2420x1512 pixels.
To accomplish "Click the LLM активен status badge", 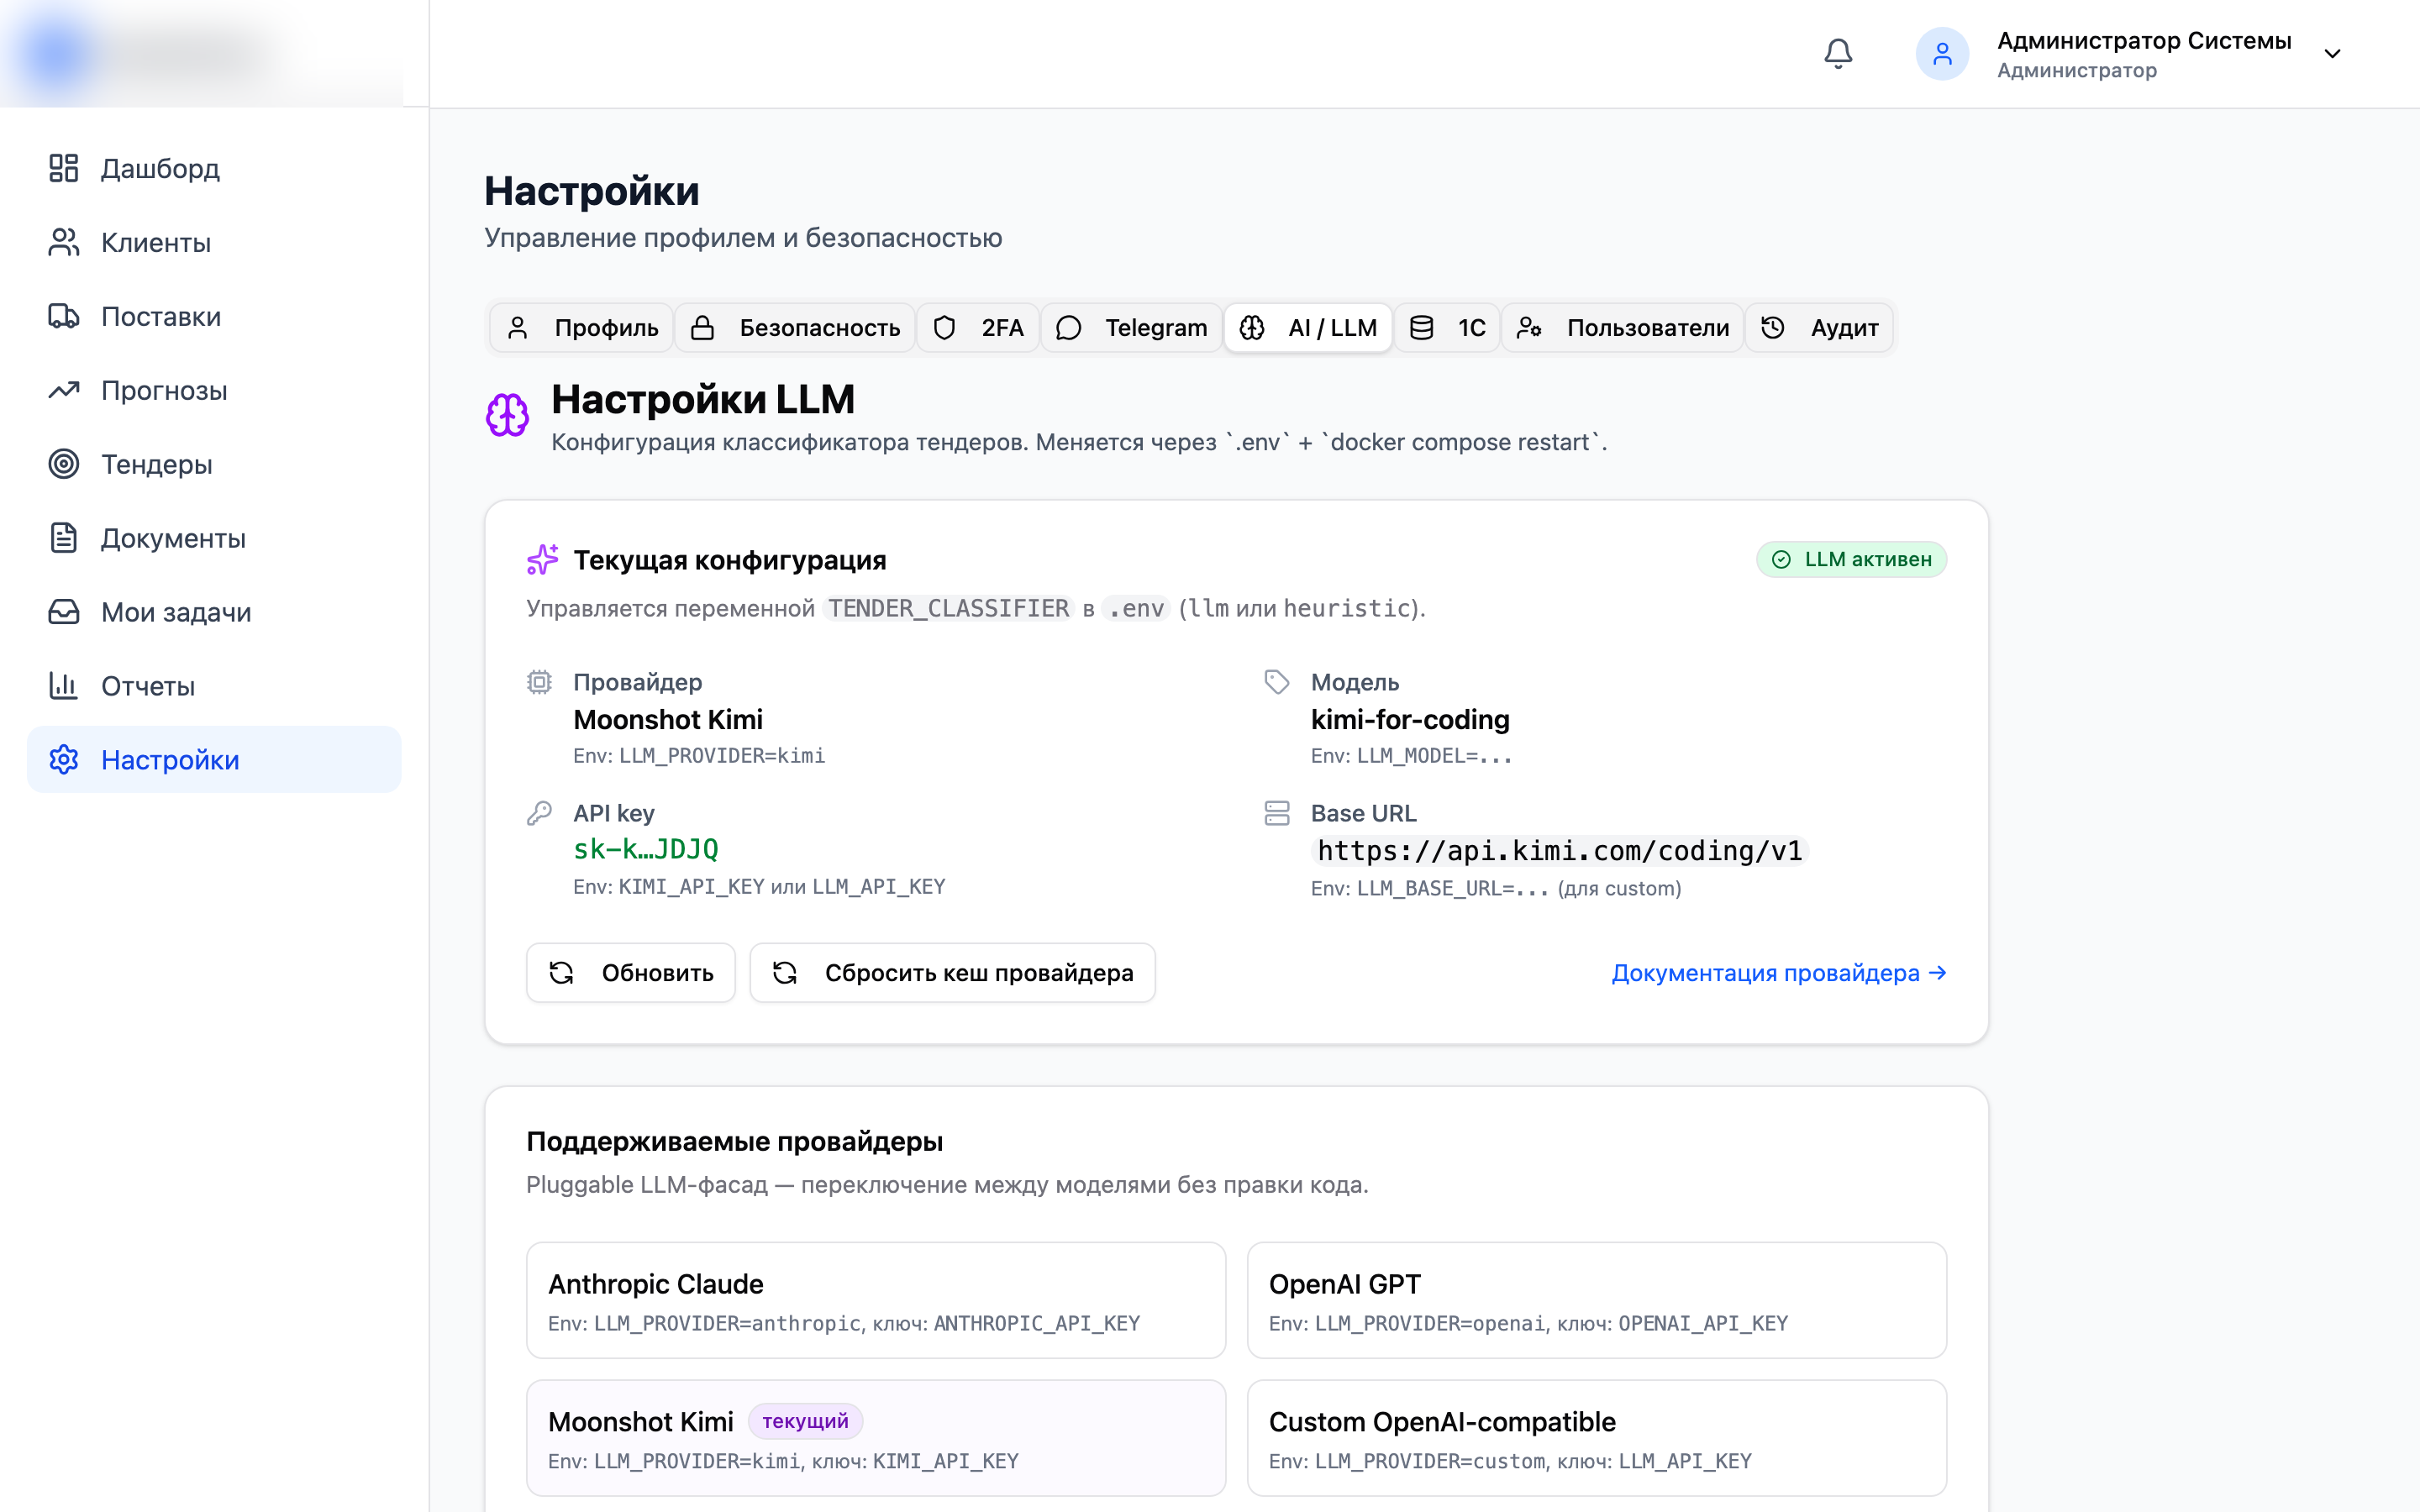I will click(1852, 560).
